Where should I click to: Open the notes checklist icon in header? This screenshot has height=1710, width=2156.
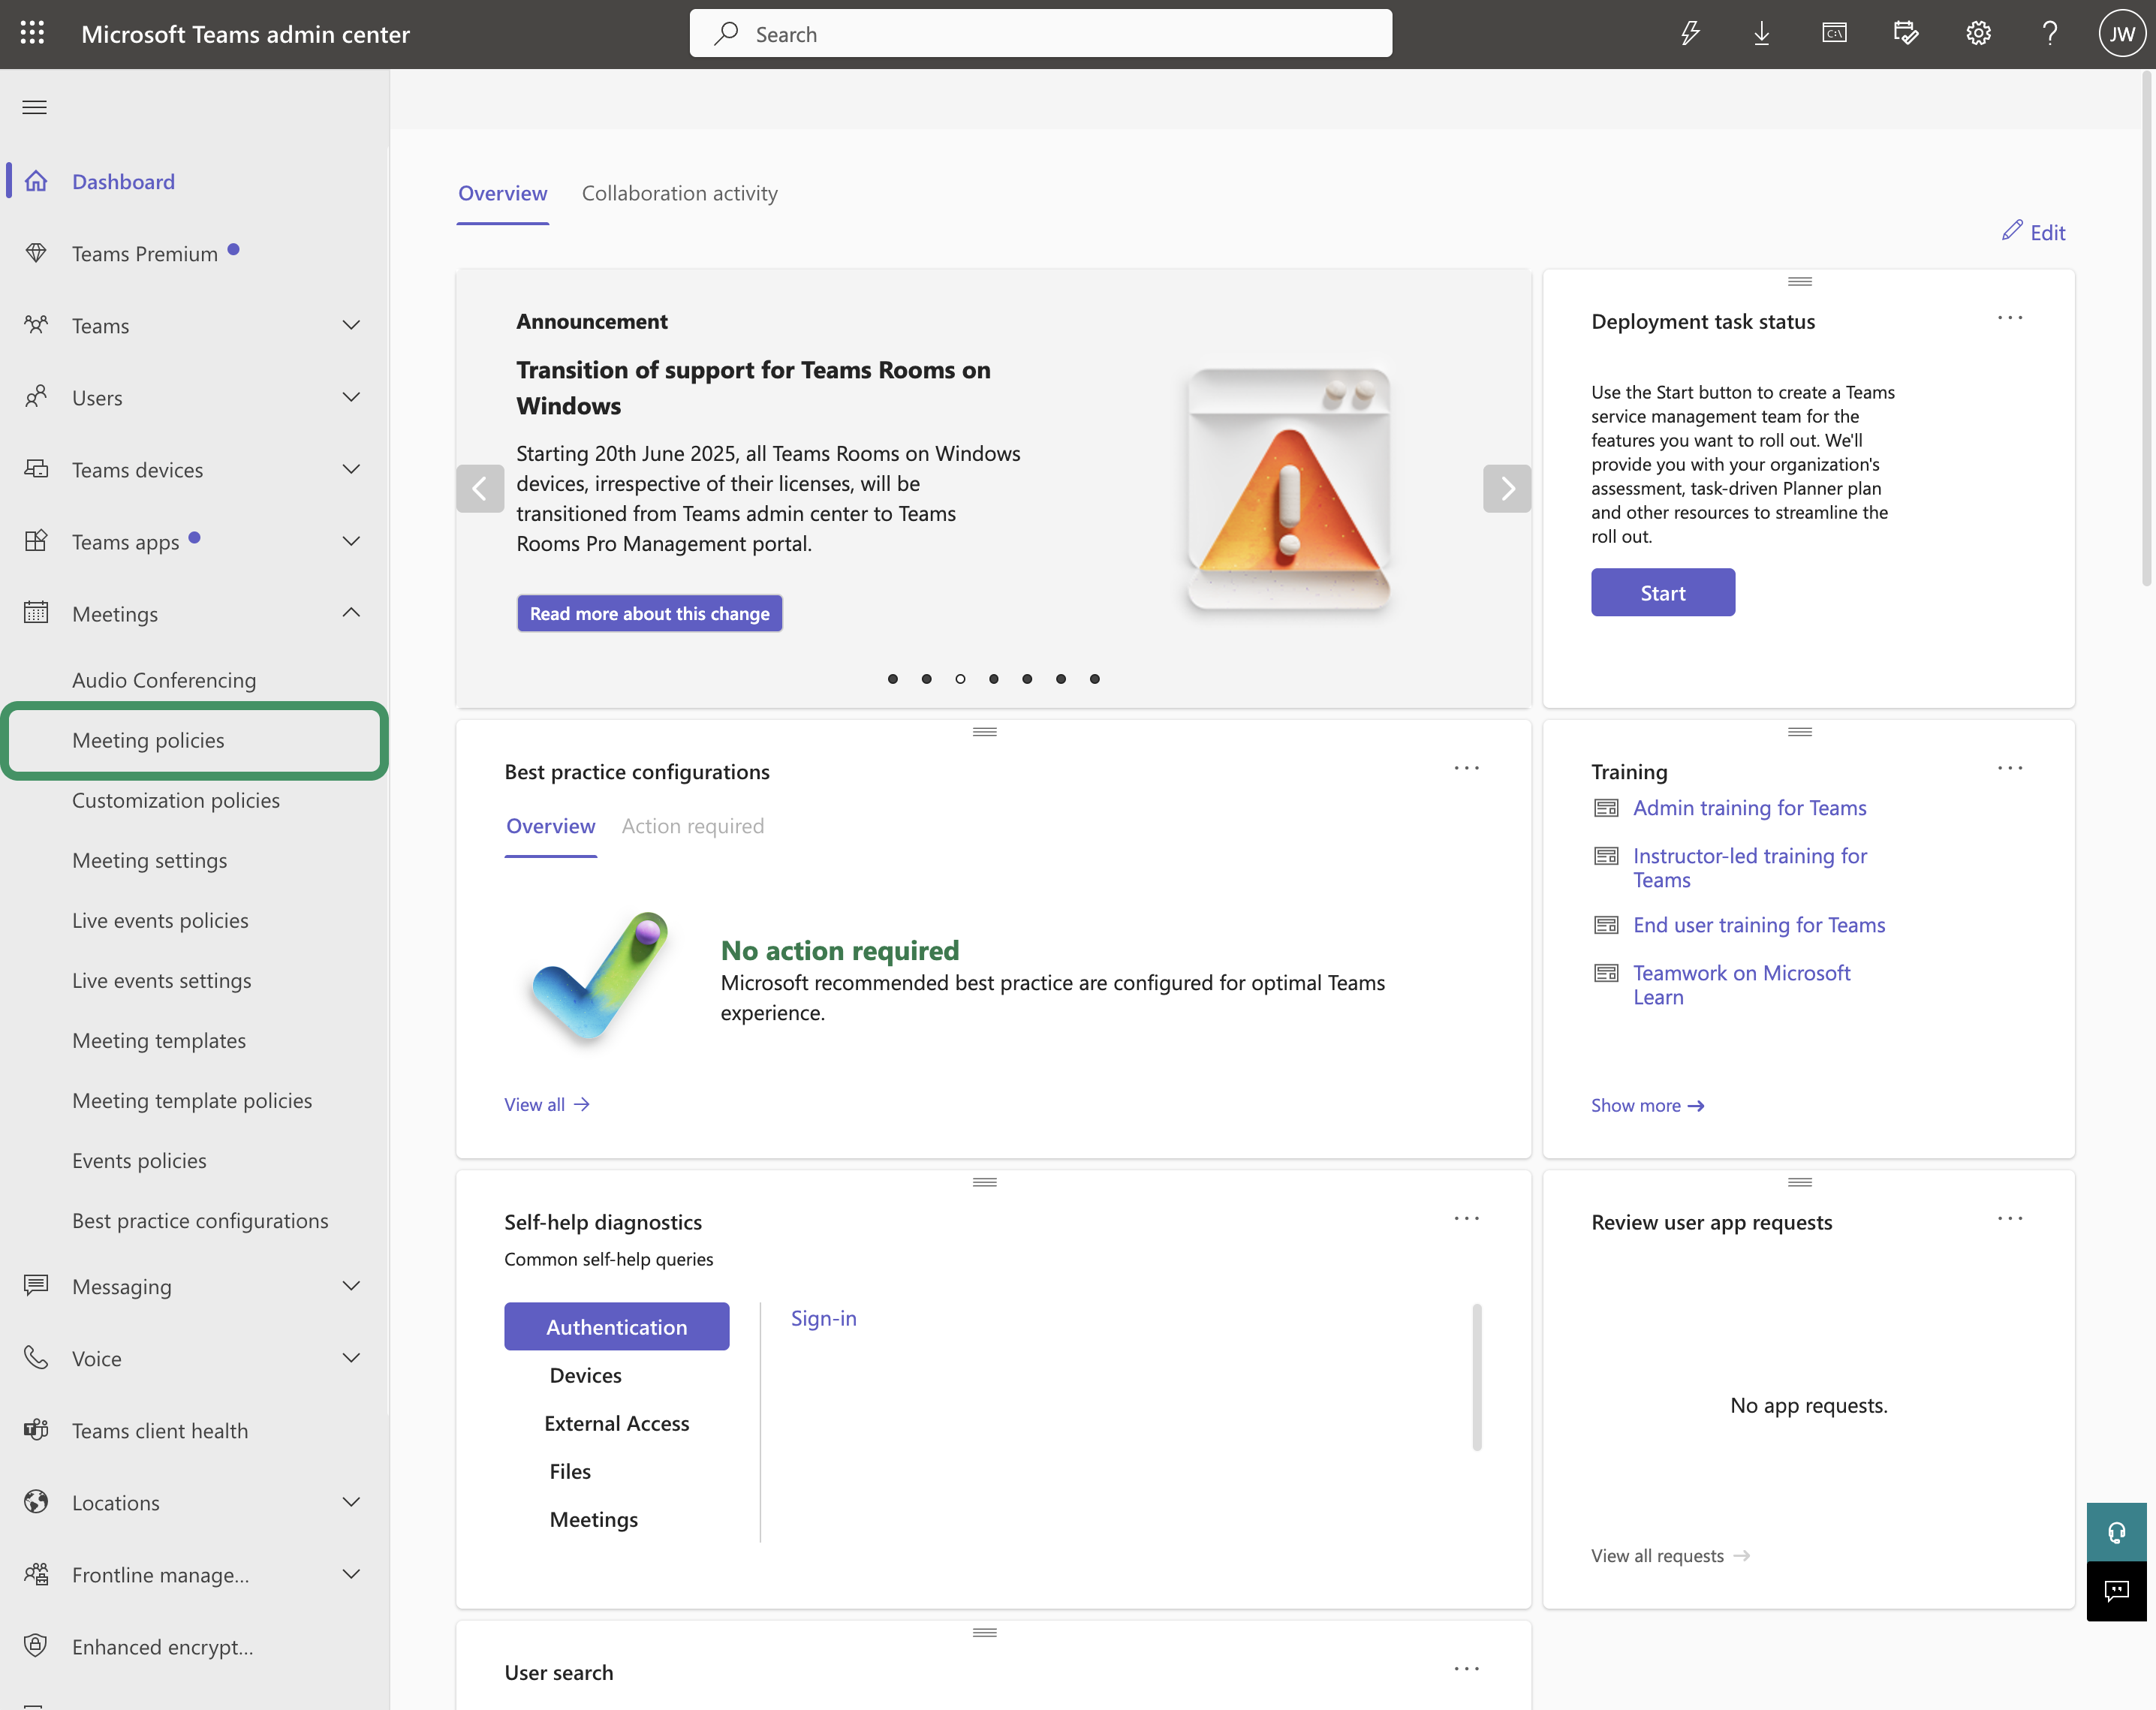1906,34
